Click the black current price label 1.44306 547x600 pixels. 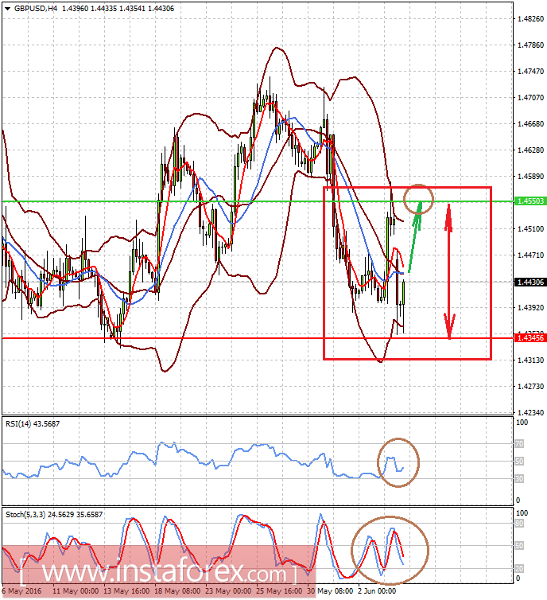tap(530, 282)
